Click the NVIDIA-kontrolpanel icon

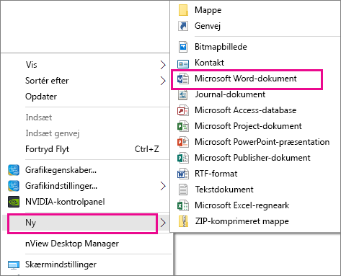14,202
